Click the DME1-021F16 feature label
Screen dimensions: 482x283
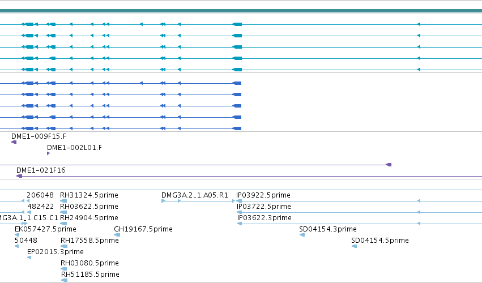coord(41,170)
